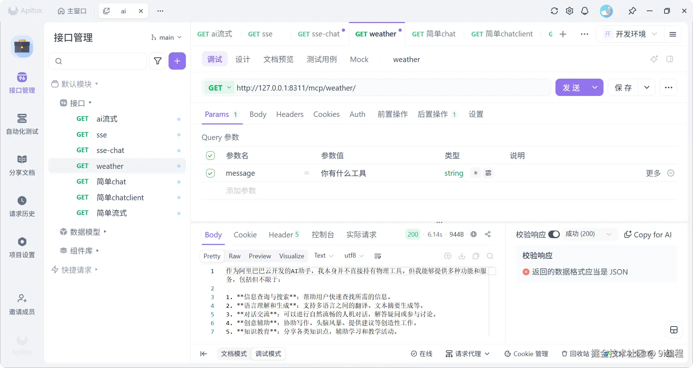The image size is (693, 368).
Task: Open the 发送 button dropdown arrow
Action: [595, 88]
